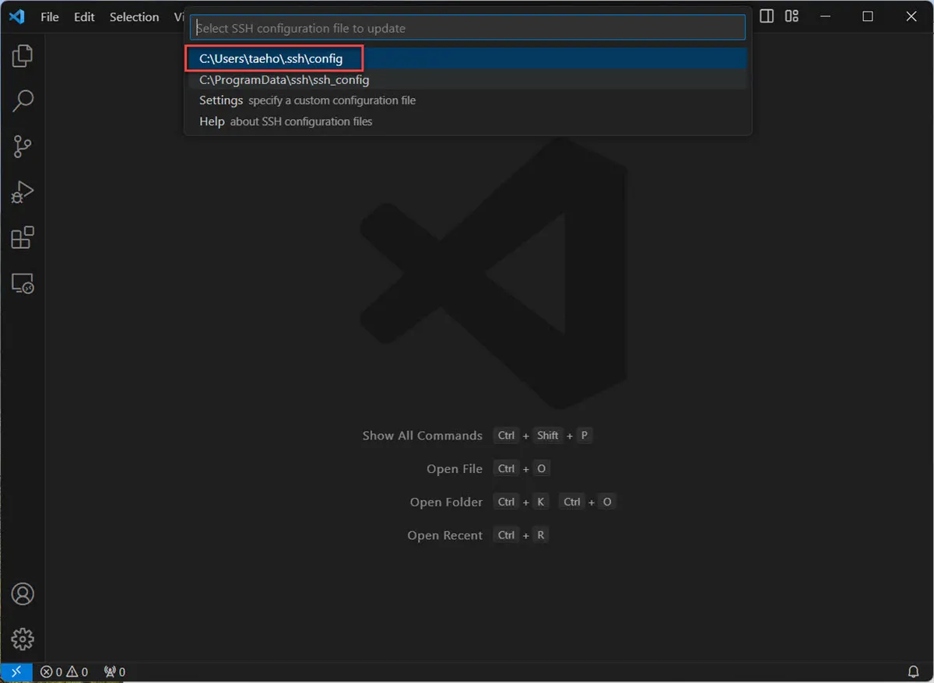Click the notifications bell icon
Viewport: 934px width, 683px height.
pos(915,671)
